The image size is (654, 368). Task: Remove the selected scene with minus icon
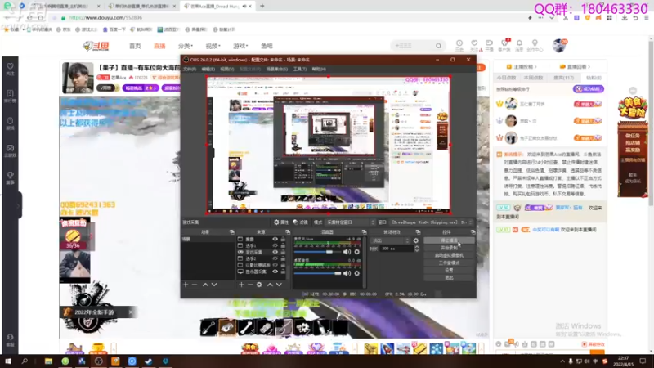pyautogui.click(x=195, y=285)
